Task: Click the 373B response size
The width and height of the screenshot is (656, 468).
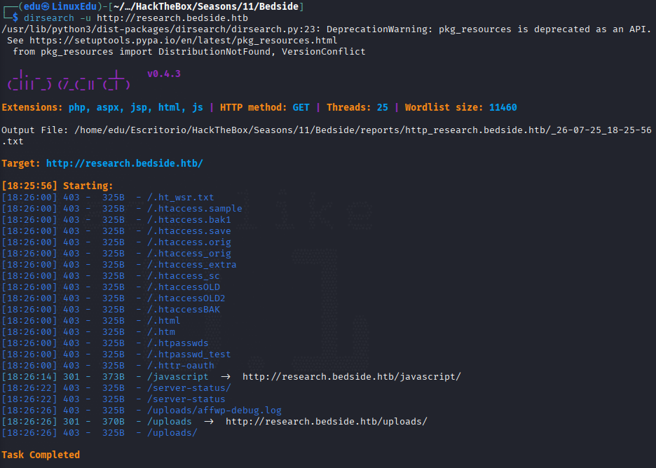Action: [114, 377]
